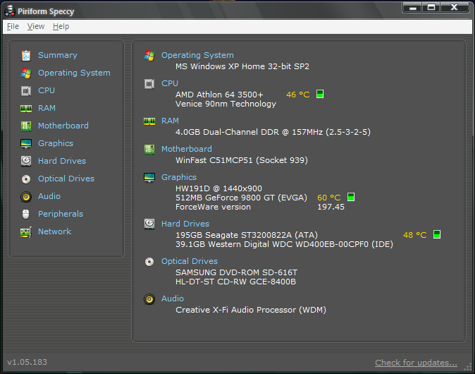475x374 pixels.
Task: Click the Windows flag icon in summary panel
Action: (149, 56)
